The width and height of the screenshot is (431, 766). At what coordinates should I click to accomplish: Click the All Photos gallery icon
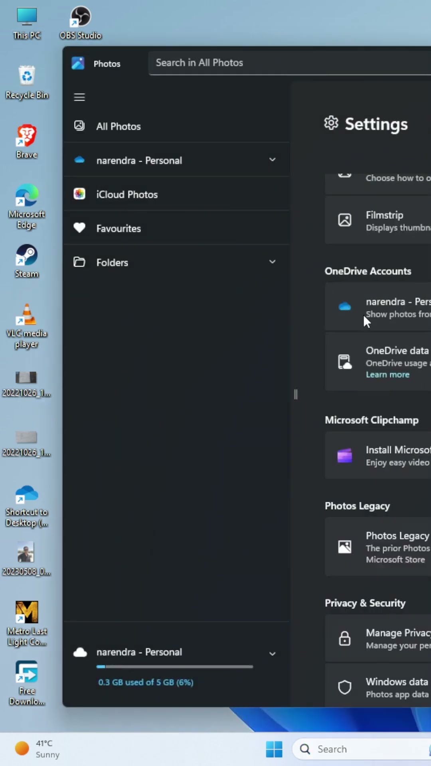coord(79,126)
